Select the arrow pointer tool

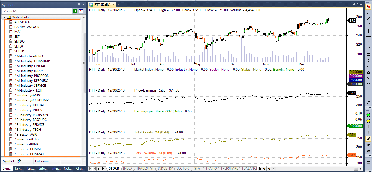(368, 7)
